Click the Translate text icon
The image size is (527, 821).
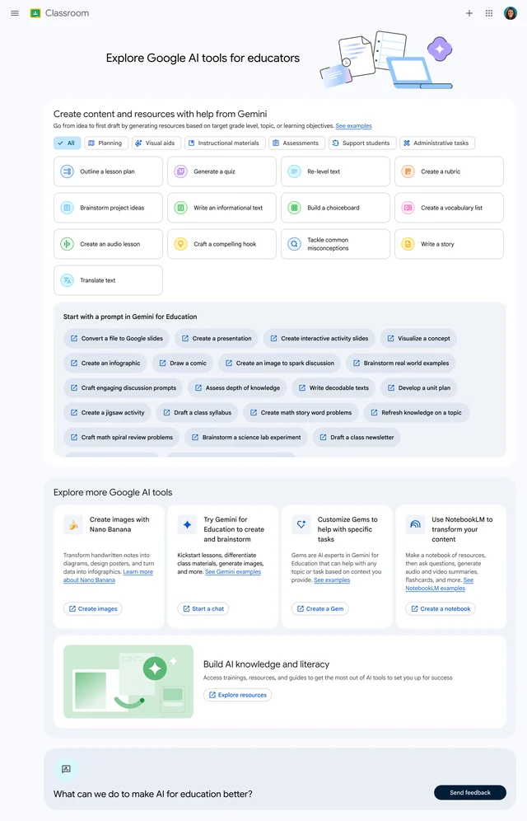coord(67,280)
